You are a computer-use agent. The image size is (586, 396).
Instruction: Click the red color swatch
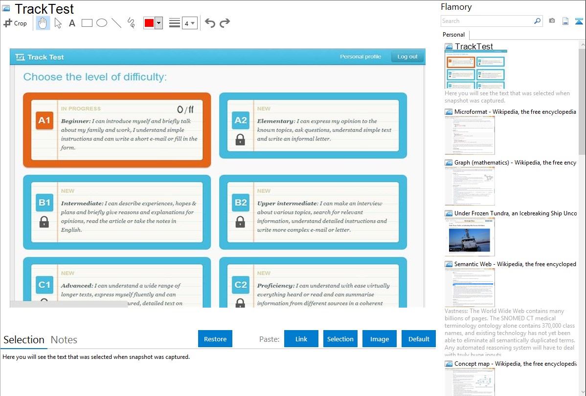click(149, 23)
